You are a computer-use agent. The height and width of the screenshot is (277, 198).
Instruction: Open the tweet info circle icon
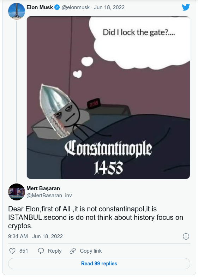pyautogui.click(x=186, y=236)
